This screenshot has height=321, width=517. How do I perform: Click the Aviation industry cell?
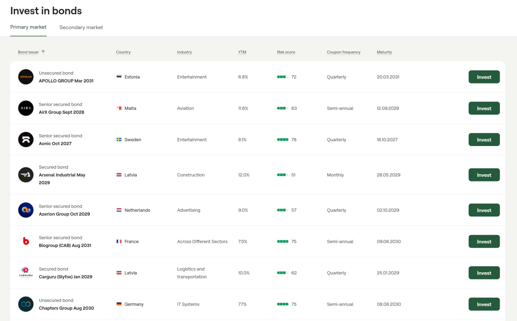tap(185, 108)
